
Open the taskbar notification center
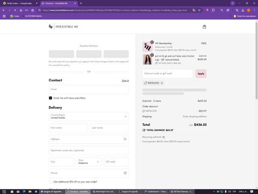pos(252,192)
